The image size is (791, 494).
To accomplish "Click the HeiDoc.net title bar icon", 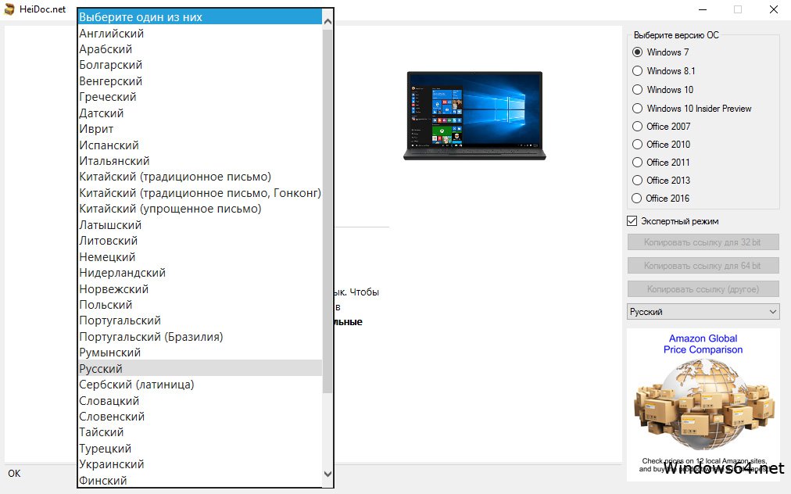I will [x=9, y=9].
